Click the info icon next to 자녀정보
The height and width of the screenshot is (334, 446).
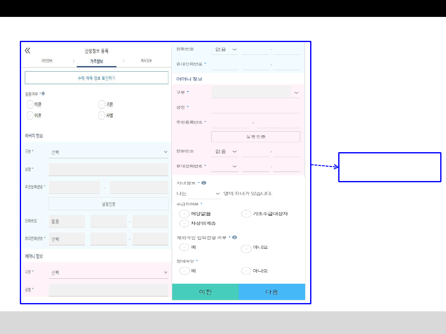point(204,183)
